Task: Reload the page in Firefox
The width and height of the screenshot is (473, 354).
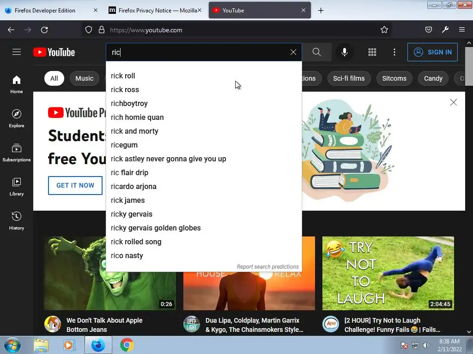Action: click(x=44, y=30)
